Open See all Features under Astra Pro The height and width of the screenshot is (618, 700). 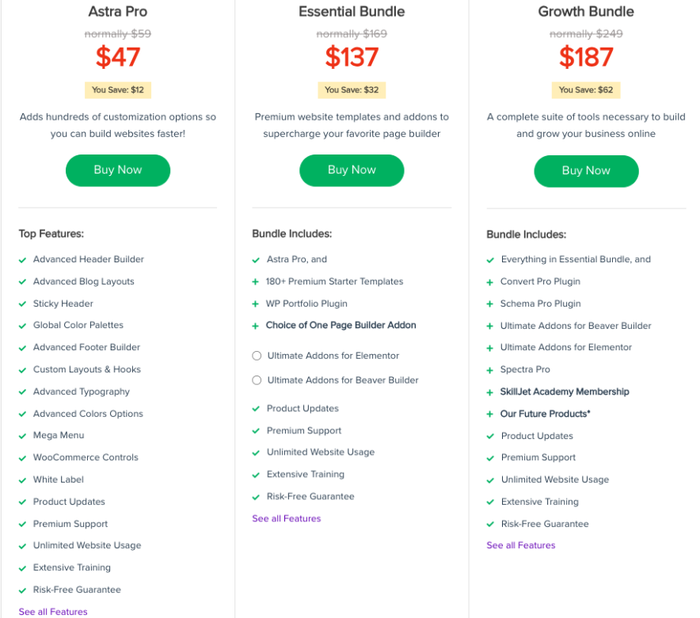point(52,611)
